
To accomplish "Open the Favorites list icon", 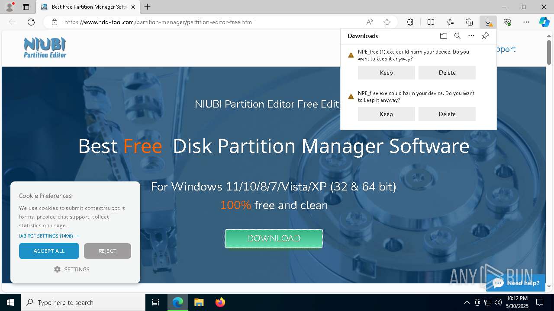I will tap(450, 22).
